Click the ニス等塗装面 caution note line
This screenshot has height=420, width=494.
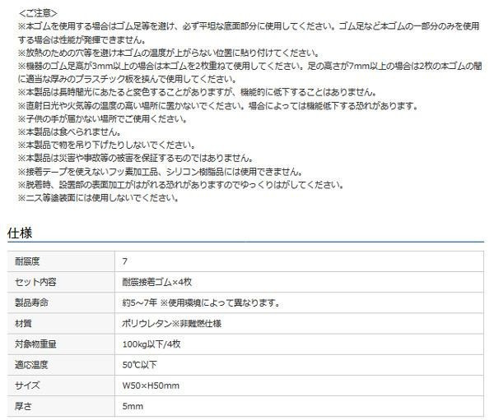(x=98, y=197)
